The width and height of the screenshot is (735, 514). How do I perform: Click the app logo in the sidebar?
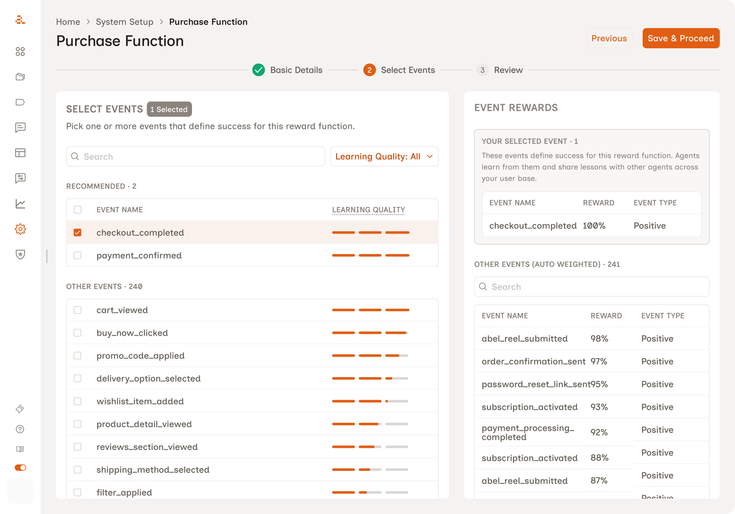coord(20,20)
